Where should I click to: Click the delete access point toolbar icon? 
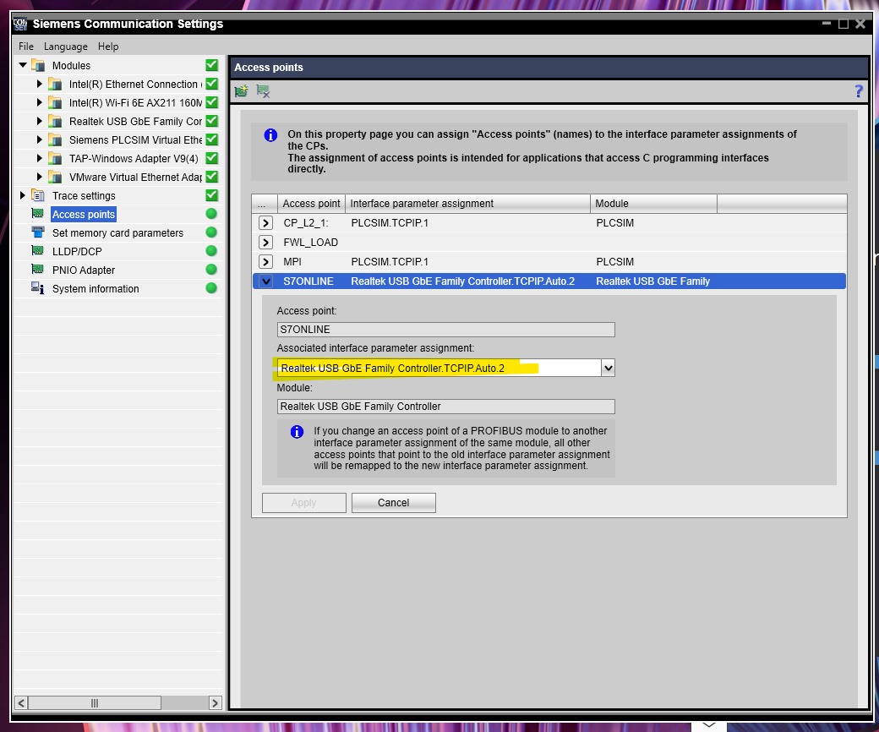[263, 90]
